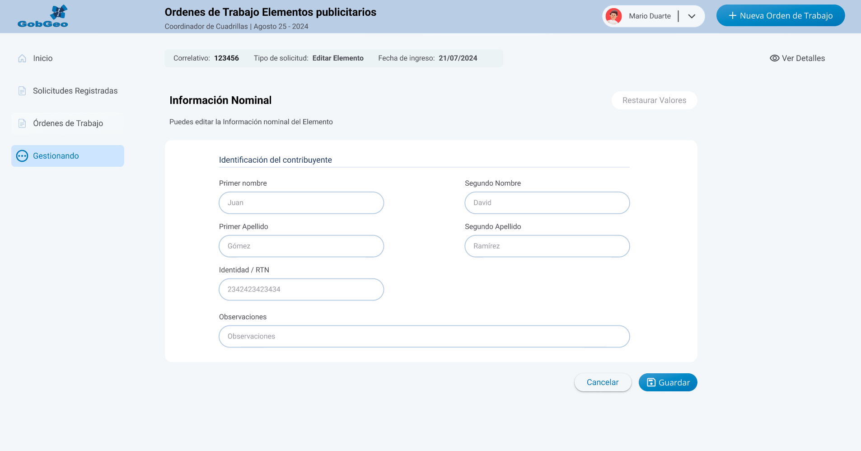Click Mario Duarte's avatar picture

coord(613,16)
